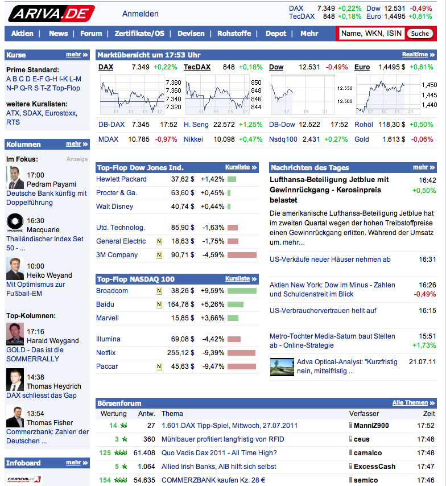Open the Euro intraday chart
The width and height of the screenshot is (446, 486).
[x=396, y=94]
